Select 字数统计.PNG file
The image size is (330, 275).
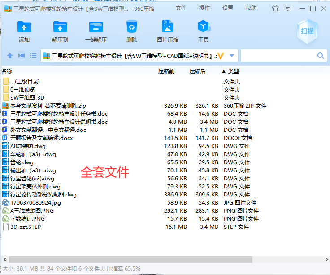[x=27, y=219]
